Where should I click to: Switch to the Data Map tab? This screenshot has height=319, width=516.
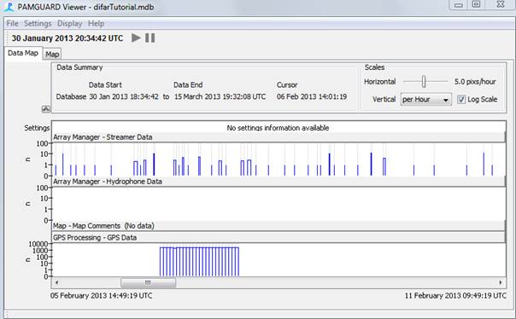[23, 53]
